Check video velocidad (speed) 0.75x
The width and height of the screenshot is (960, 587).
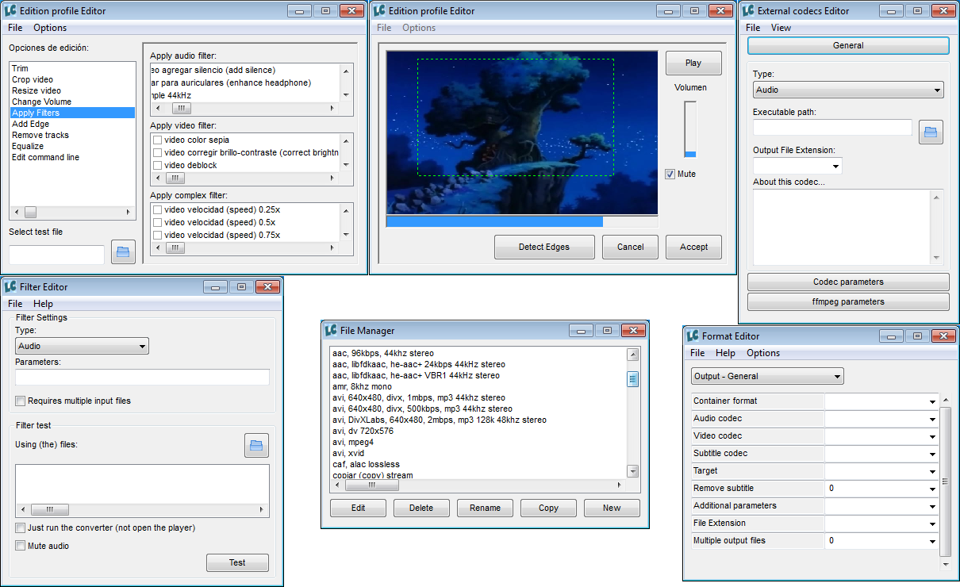coord(158,235)
